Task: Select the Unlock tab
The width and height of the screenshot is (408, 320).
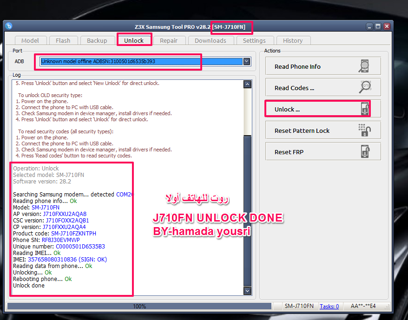Action: pos(134,40)
